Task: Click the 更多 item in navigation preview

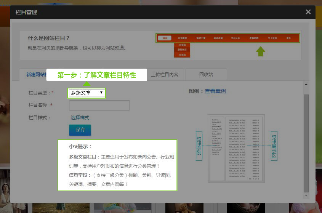Action: (x=288, y=38)
